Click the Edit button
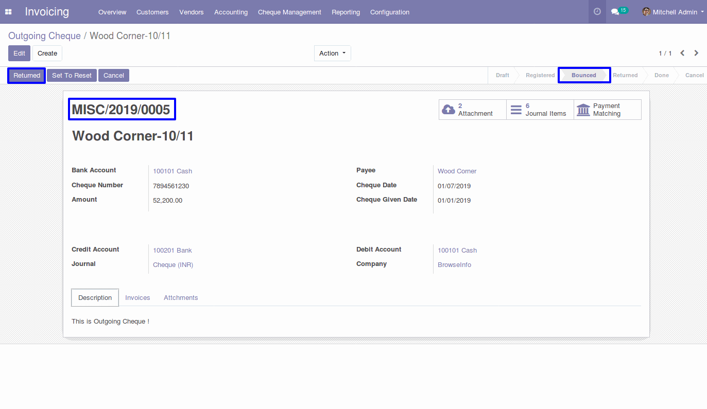707x409 pixels. pyautogui.click(x=19, y=54)
